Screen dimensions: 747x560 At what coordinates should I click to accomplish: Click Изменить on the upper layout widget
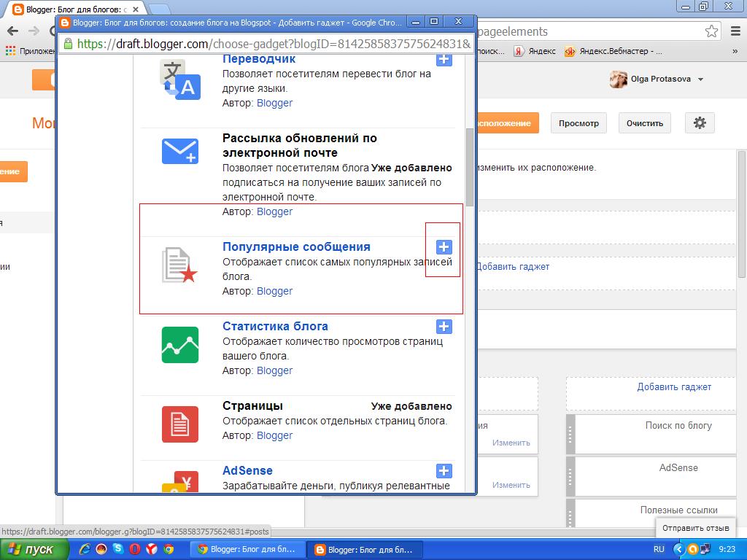coord(511,443)
